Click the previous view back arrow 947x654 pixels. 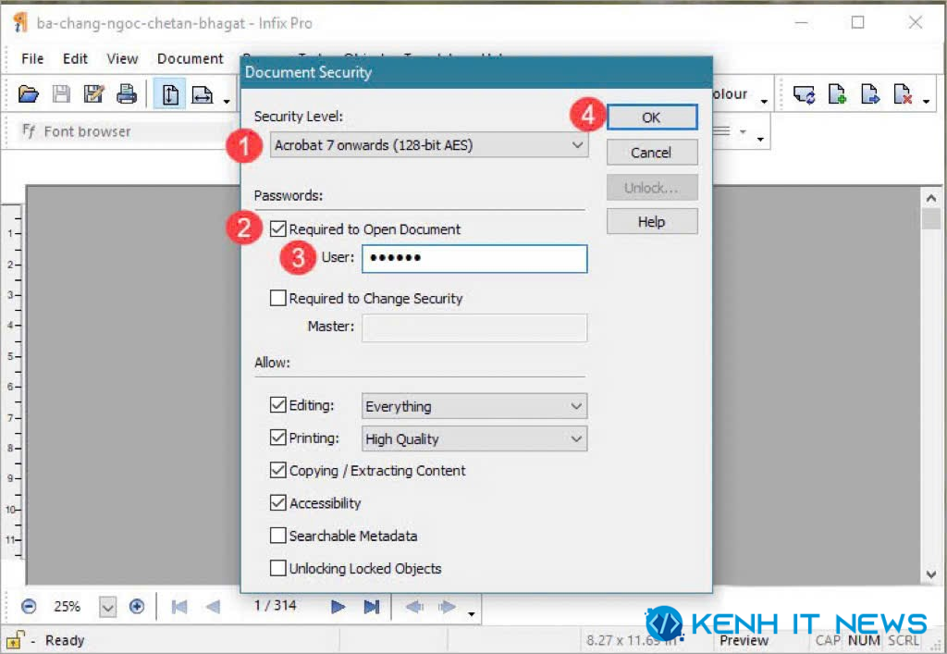(414, 606)
